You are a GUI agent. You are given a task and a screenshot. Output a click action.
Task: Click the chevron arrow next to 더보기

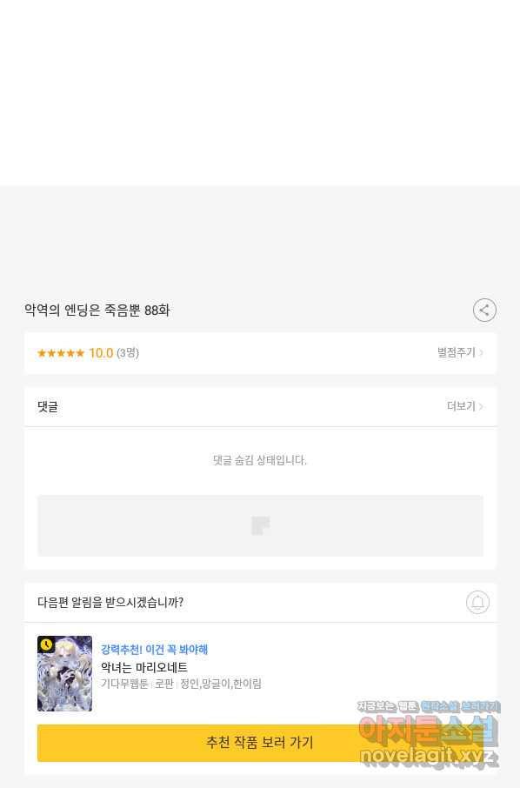pyautogui.click(x=482, y=406)
